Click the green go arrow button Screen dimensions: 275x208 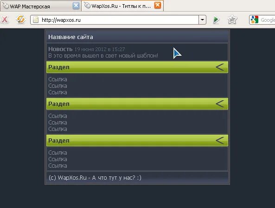click(216, 19)
